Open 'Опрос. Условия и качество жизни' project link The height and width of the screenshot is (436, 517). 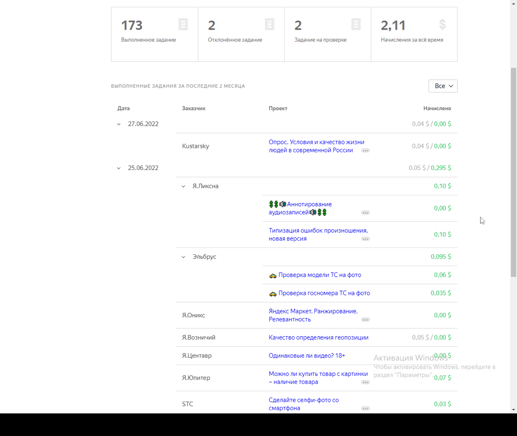316,146
